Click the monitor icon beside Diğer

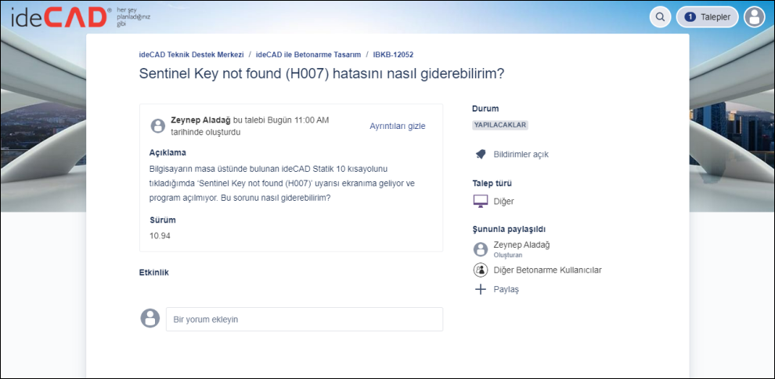pos(481,201)
